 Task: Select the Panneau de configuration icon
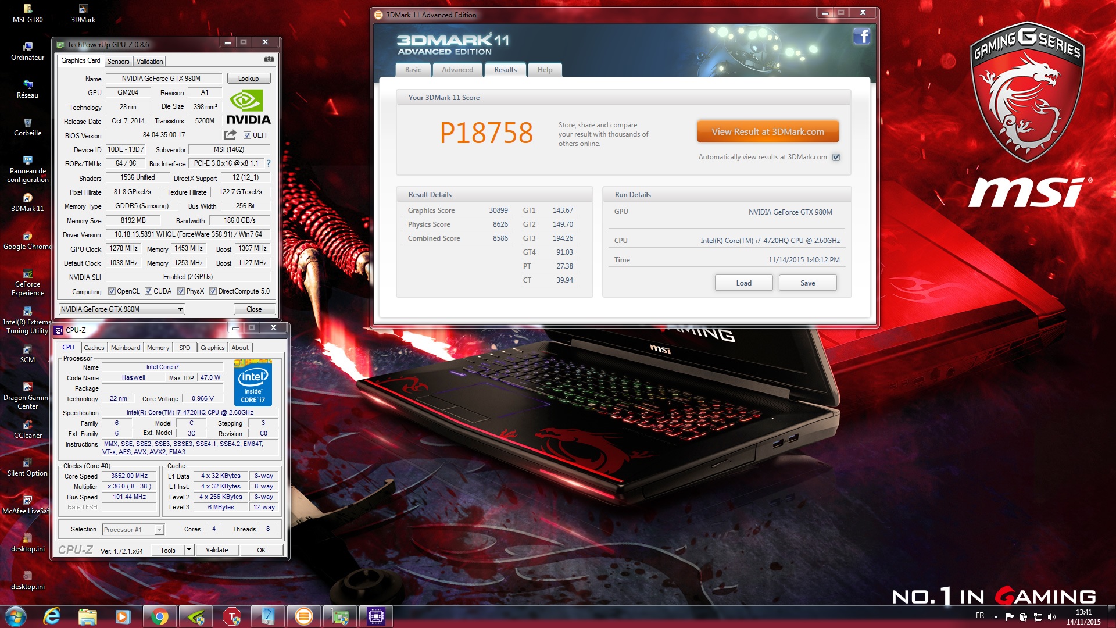(x=27, y=169)
